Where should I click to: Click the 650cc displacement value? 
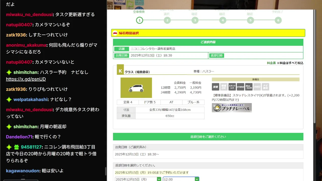[x=170, y=116]
